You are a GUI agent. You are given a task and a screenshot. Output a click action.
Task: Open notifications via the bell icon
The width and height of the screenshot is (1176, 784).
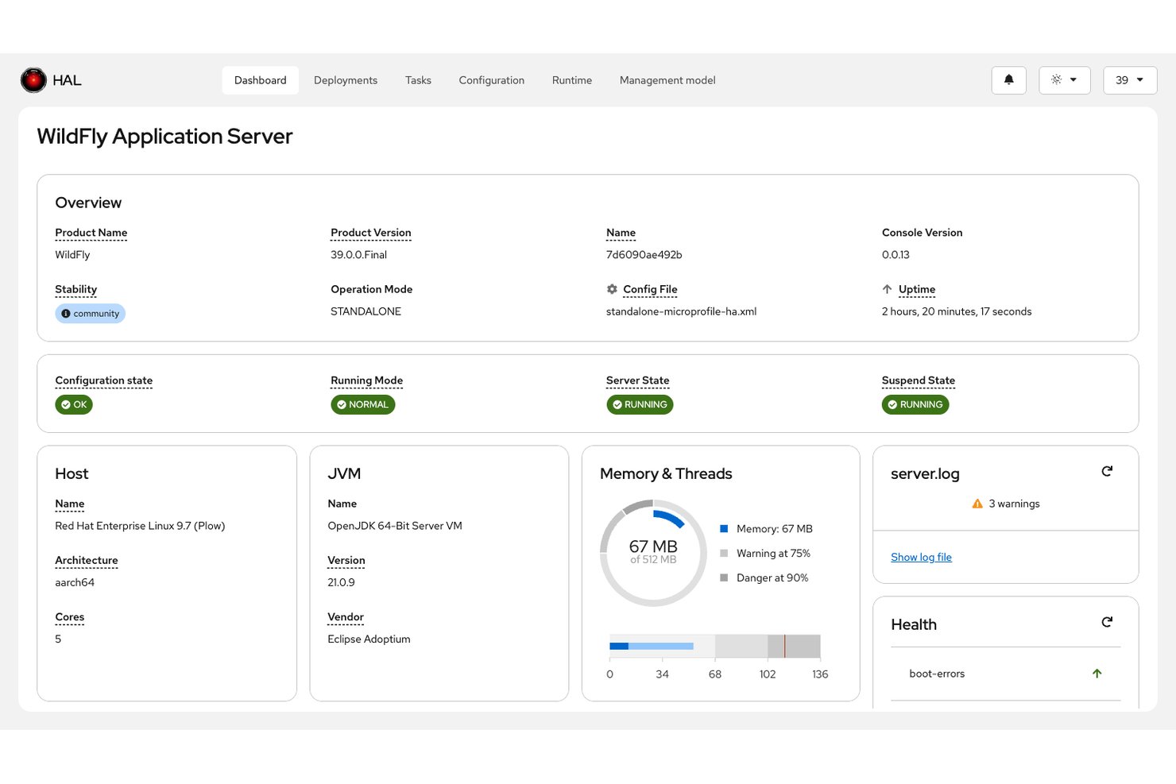1009,80
